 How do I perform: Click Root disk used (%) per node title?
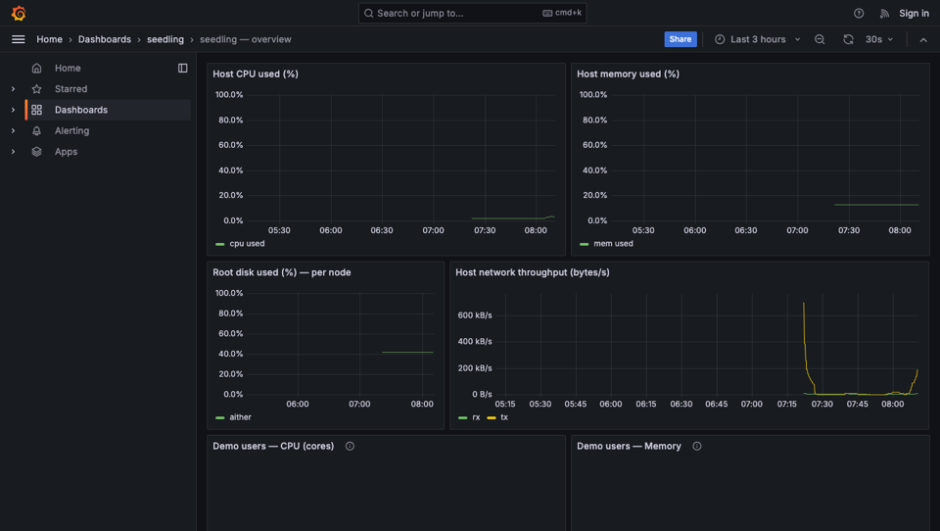(282, 272)
